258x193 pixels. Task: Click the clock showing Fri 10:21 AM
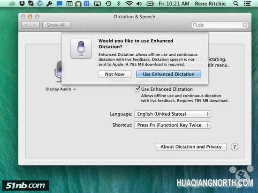[x=174, y=3]
